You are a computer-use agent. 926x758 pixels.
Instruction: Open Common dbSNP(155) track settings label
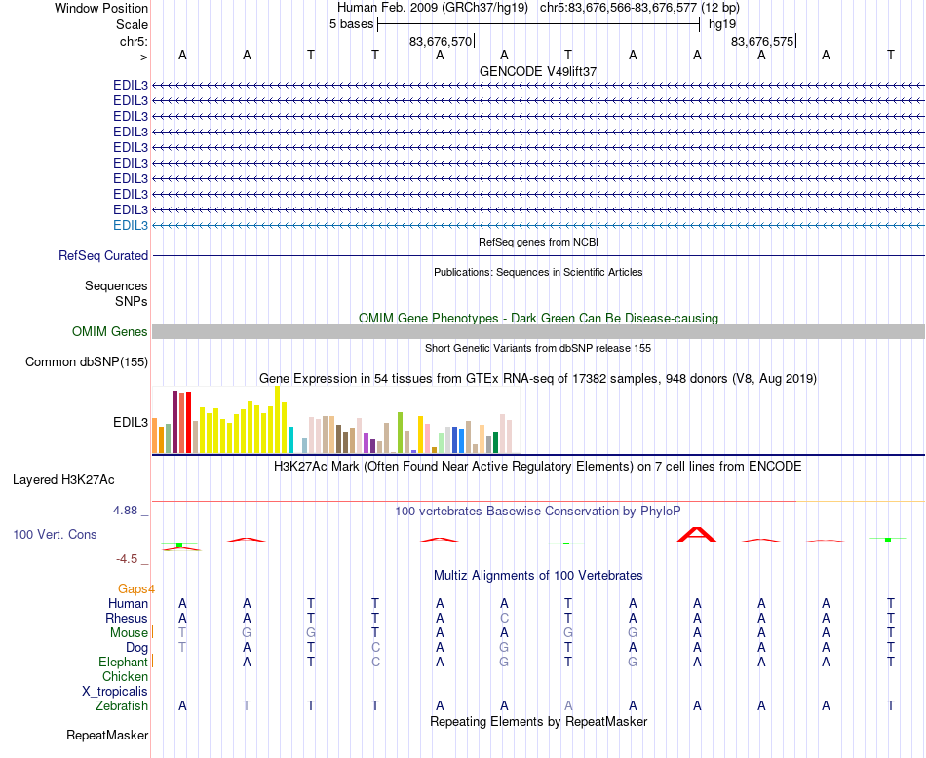[87, 361]
